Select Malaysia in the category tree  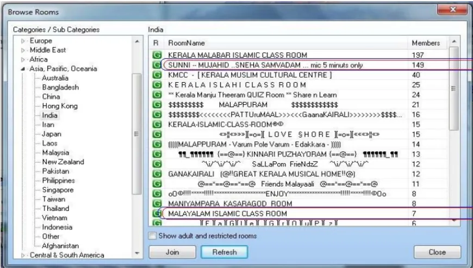[55, 153]
